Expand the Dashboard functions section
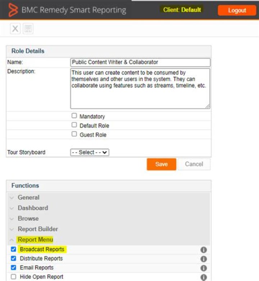Viewport: 259px width, 281px height. (109, 208)
